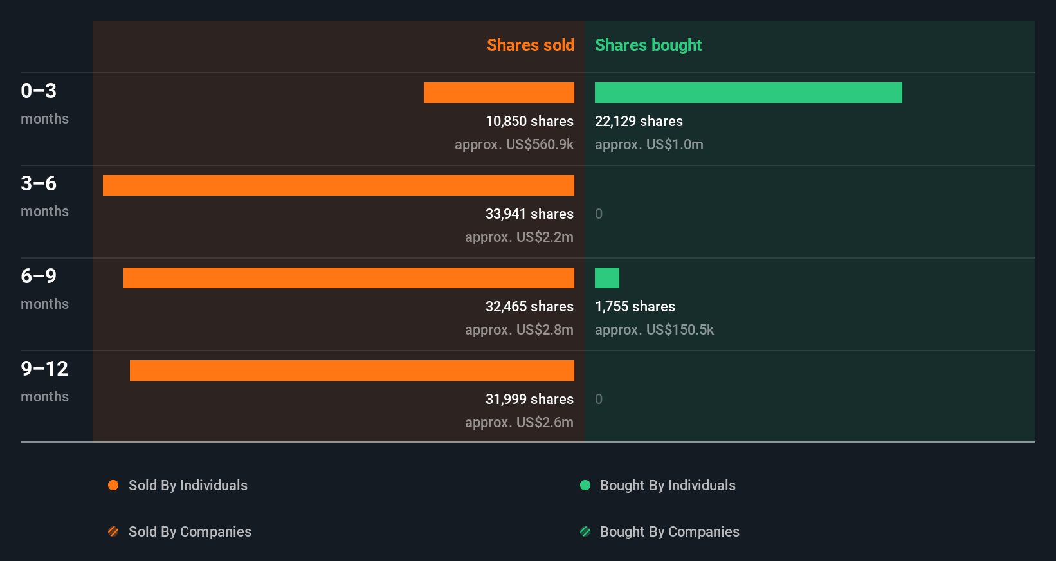Click the 3–6 months orange sold bar
Screen dimensions: 1056x561
point(338,185)
